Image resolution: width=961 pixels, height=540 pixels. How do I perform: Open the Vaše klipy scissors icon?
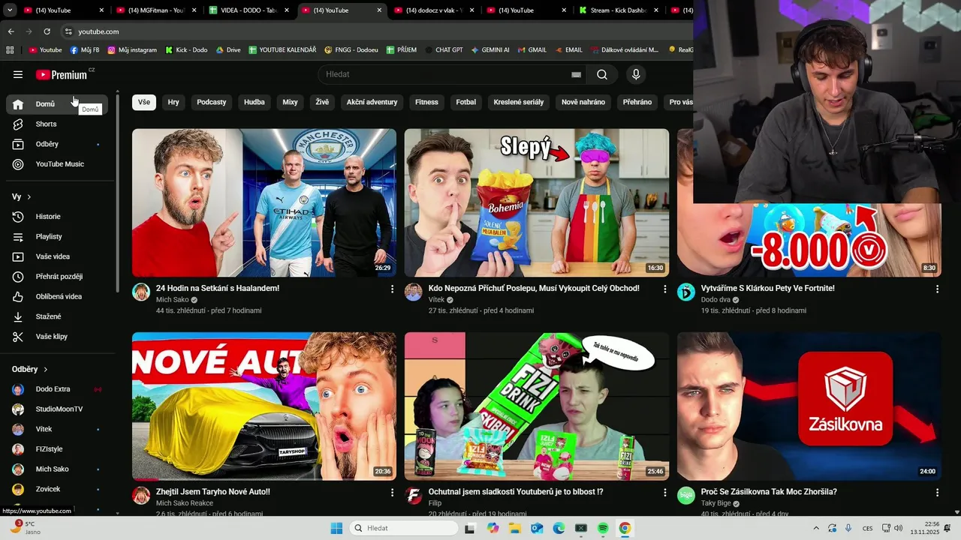click(18, 337)
